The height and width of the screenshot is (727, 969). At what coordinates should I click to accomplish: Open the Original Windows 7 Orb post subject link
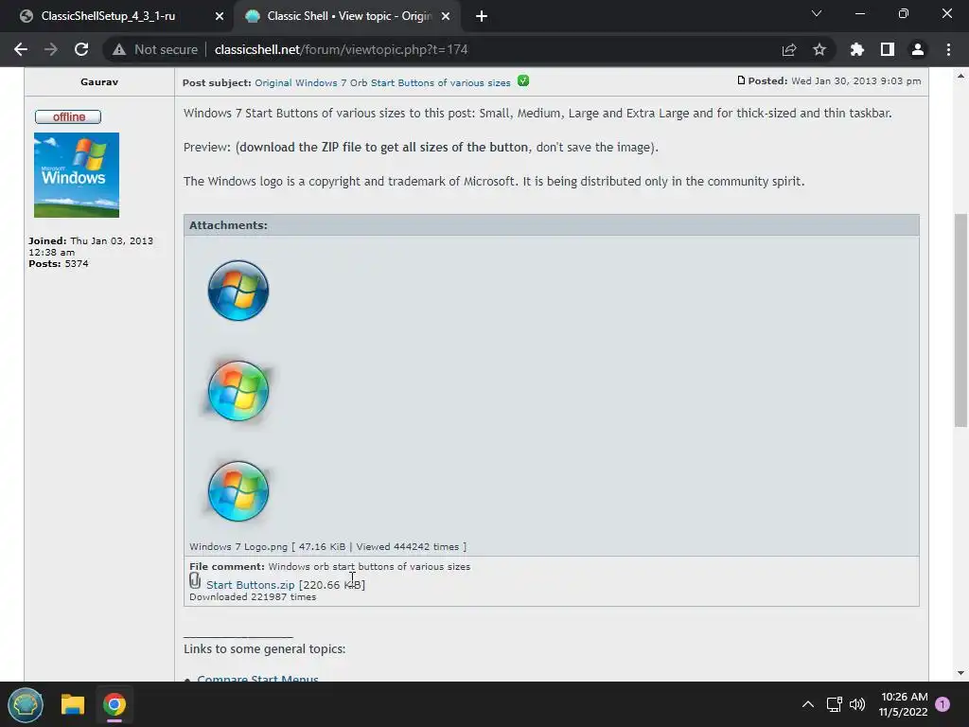[x=382, y=83]
